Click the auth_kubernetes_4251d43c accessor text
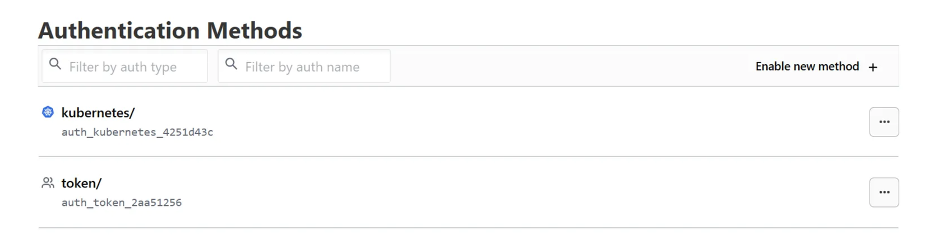 click(x=137, y=133)
